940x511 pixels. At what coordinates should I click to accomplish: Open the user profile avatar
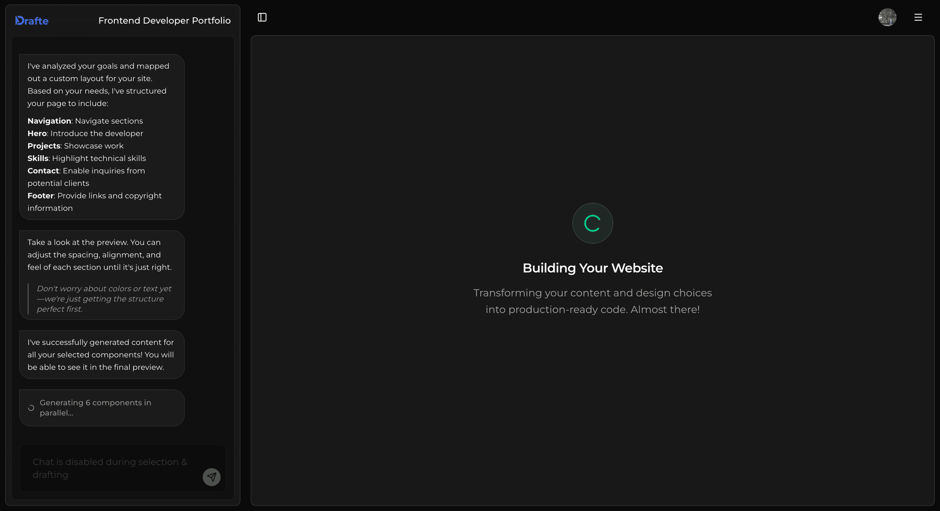pos(887,17)
